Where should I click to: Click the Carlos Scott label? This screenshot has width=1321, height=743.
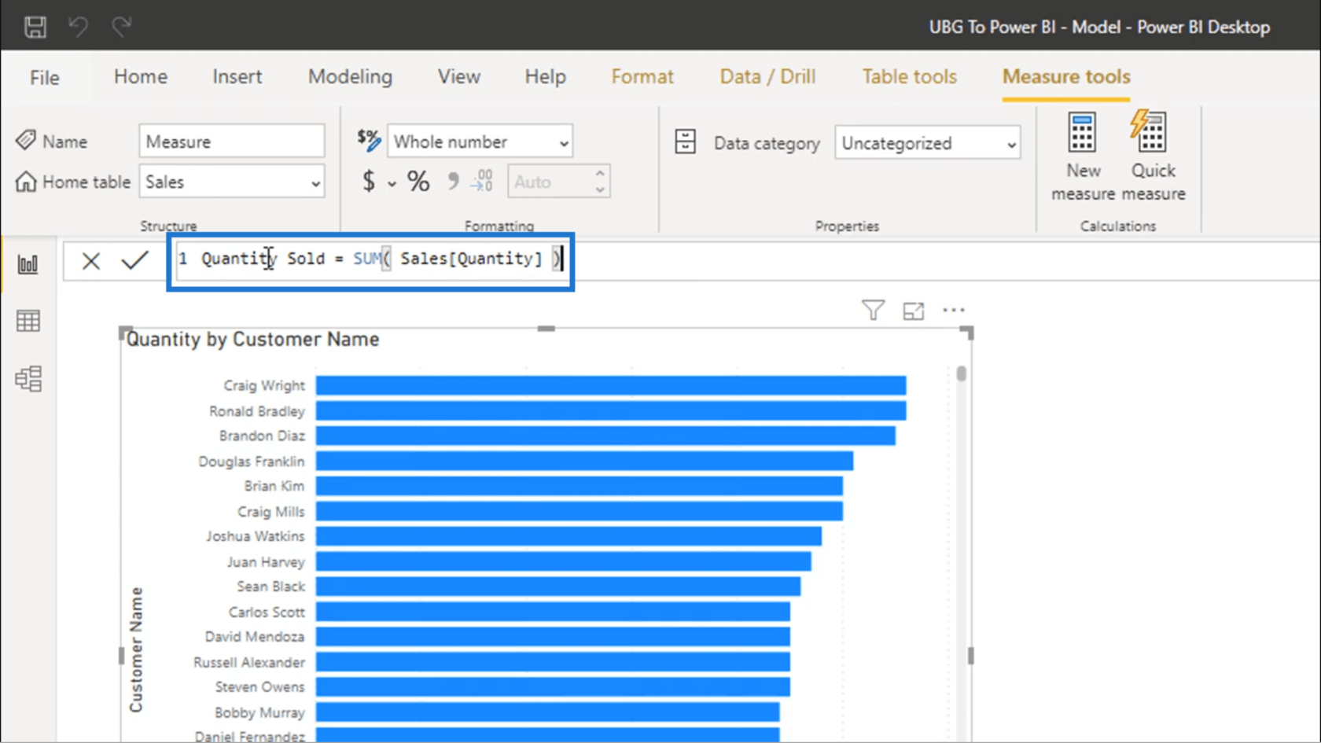267,612
